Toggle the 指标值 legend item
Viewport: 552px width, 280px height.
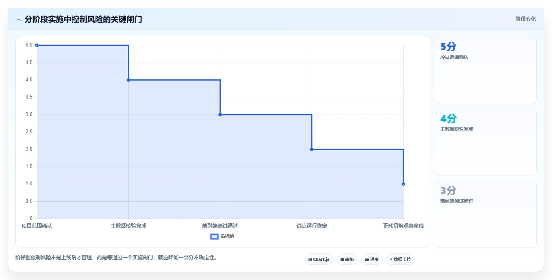223,236
